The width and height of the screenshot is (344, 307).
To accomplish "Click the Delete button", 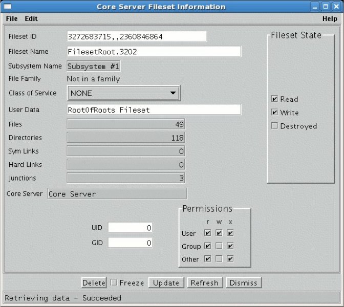I will (94, 282).
